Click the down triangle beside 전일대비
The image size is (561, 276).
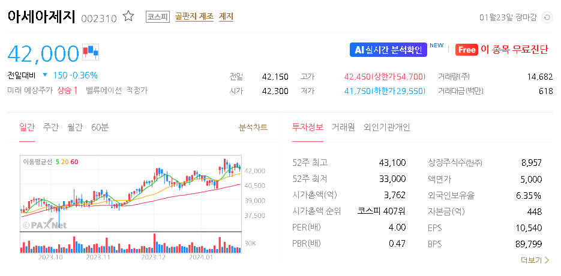45,75
